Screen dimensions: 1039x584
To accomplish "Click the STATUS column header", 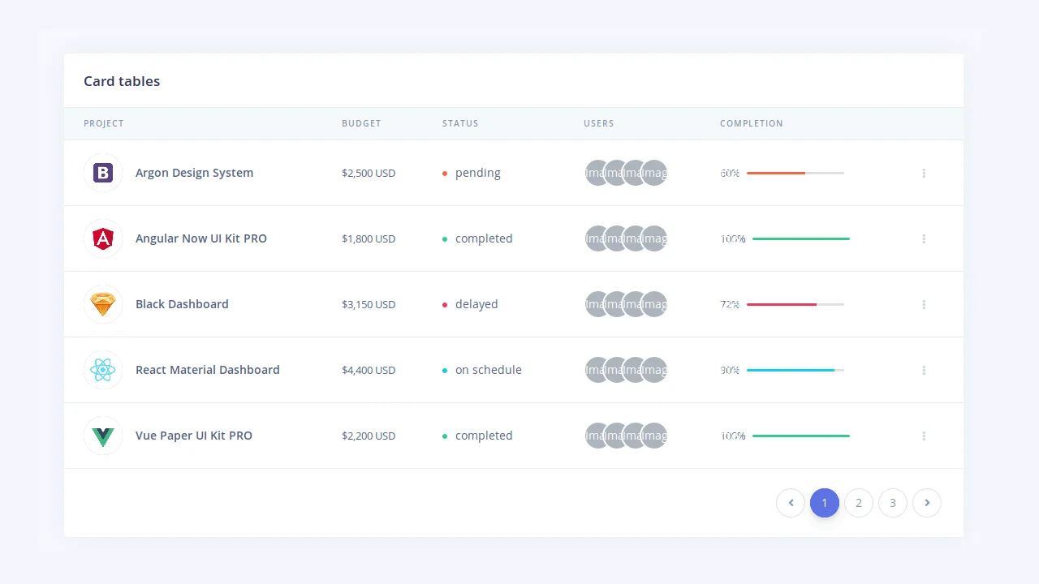I will (460, 123).
